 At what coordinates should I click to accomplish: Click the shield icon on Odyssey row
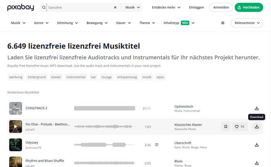[x=156, y=145]
